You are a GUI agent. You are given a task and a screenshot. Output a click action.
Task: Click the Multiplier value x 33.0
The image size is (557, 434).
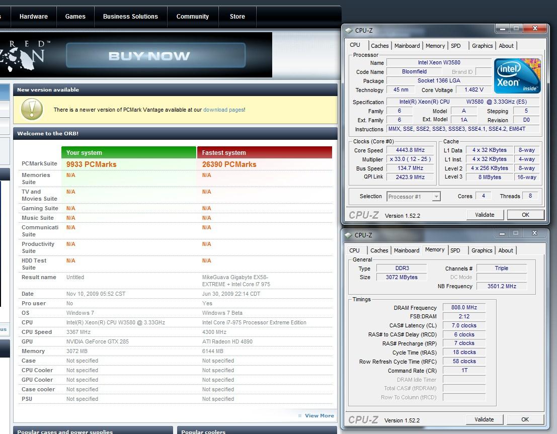[x=410, y=159]
